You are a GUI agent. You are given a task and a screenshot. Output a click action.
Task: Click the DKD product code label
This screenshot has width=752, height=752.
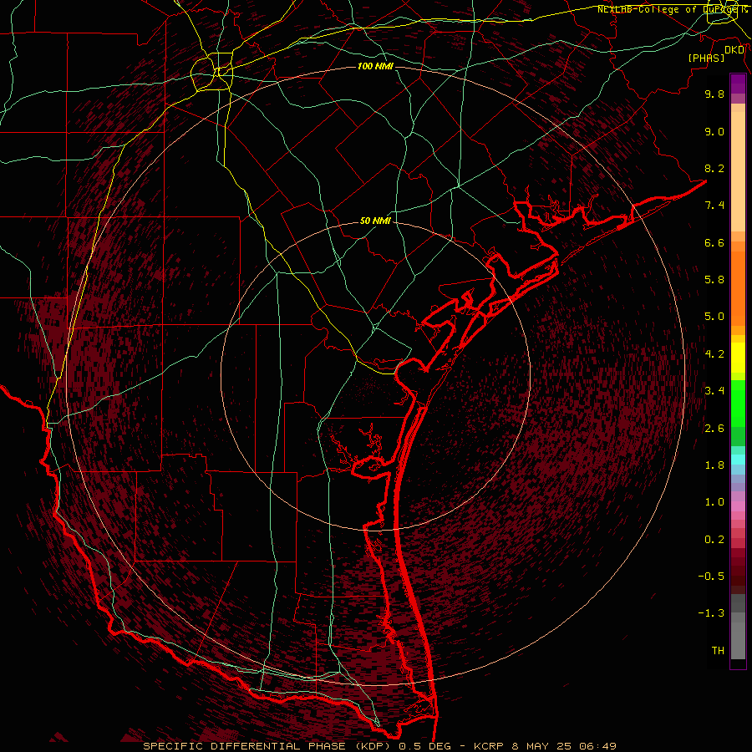point(734,50)
